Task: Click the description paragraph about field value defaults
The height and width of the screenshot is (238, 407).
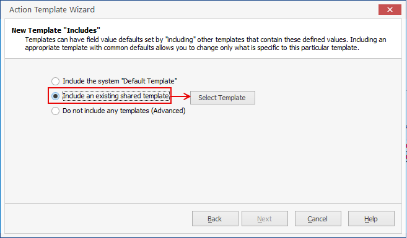Action: click(205, 43)
